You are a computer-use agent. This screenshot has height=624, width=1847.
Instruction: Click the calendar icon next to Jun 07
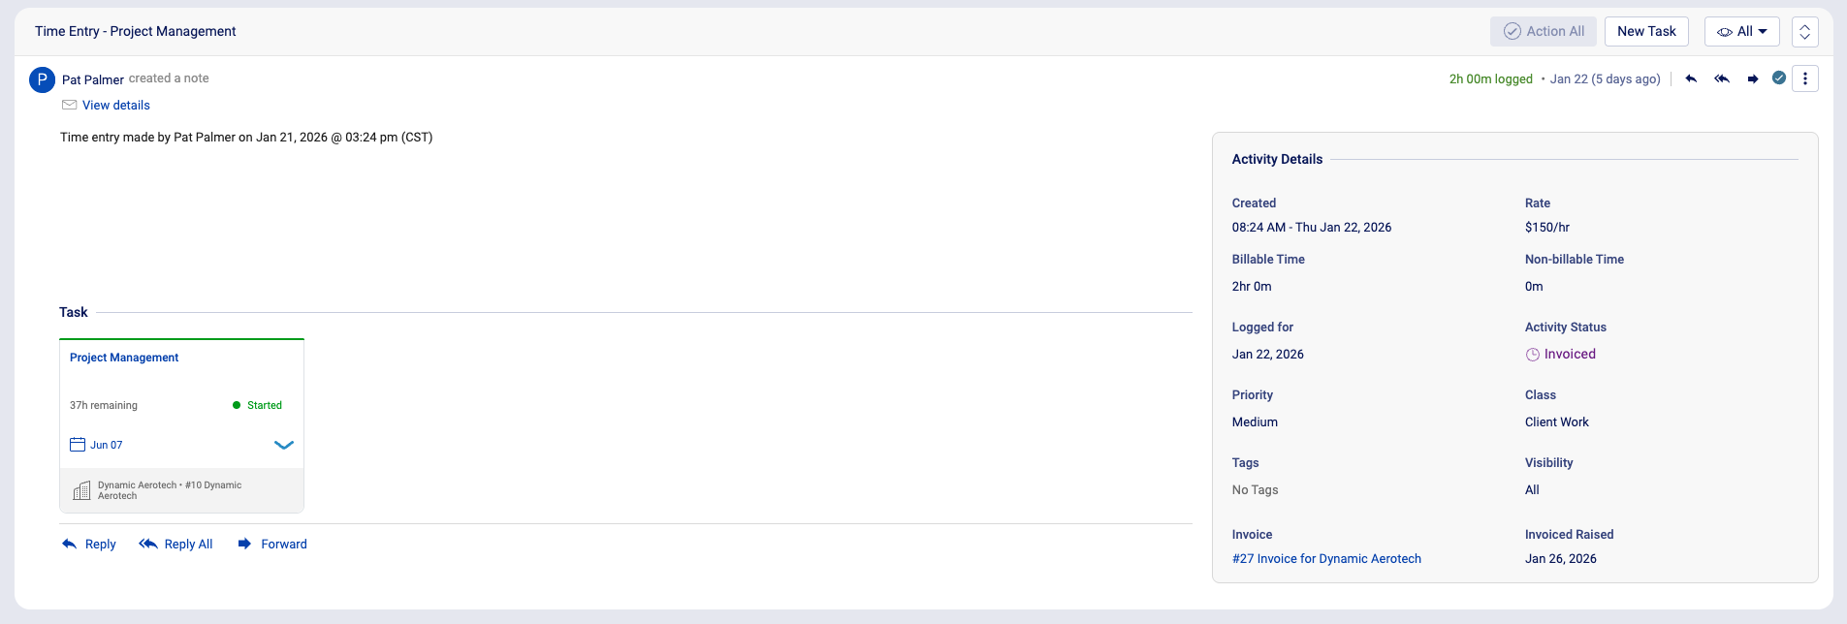pyautogui.click(x=78, y=445)
